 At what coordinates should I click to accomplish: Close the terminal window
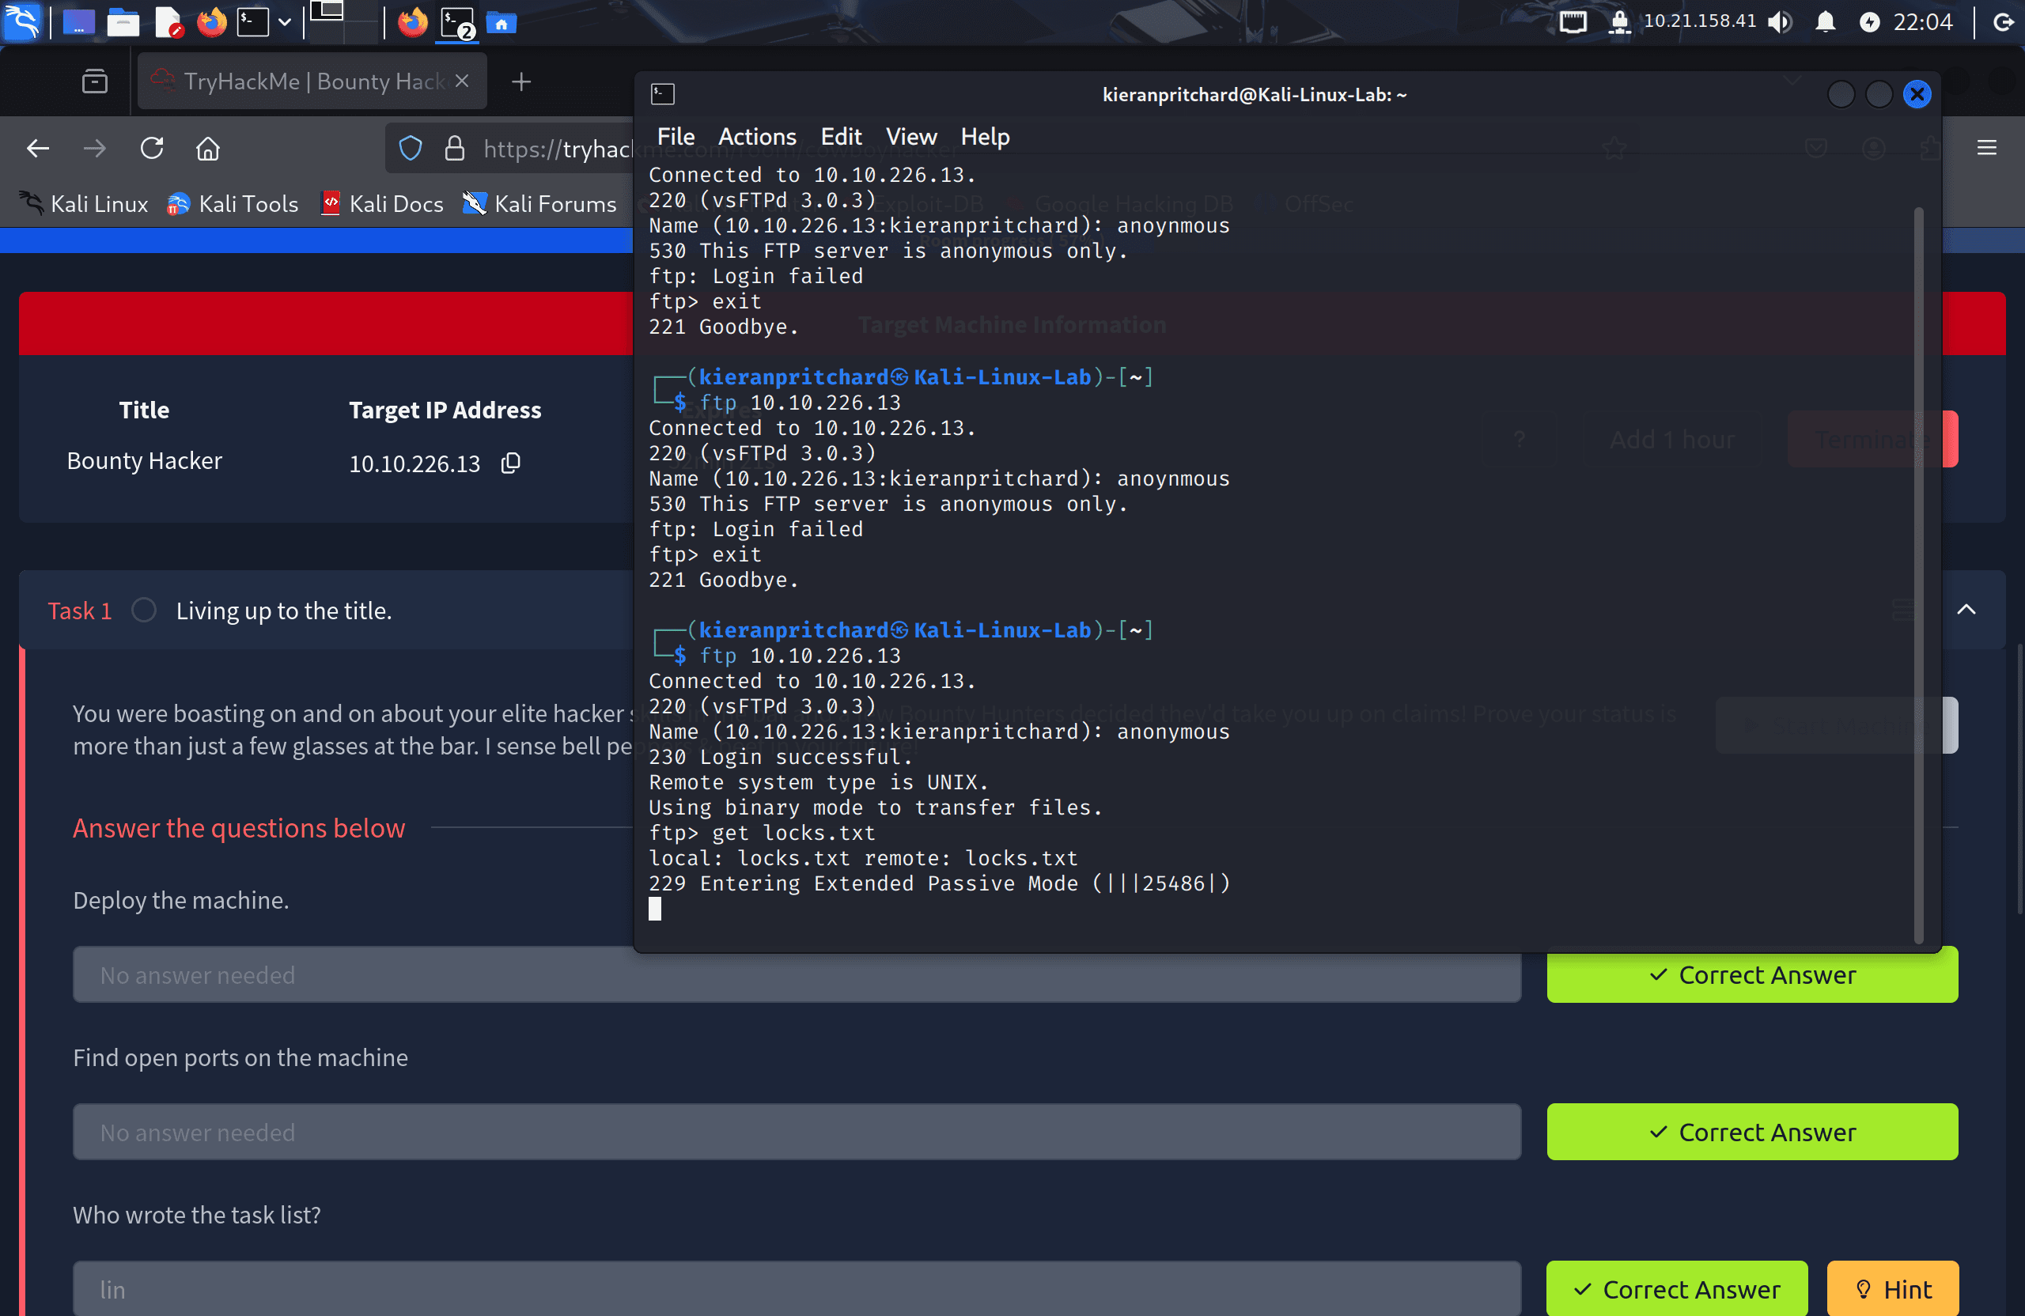click(x=1916, y=94)
